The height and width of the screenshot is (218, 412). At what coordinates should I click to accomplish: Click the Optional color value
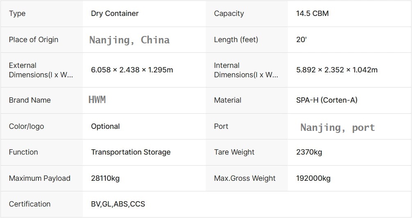point(105,126)
